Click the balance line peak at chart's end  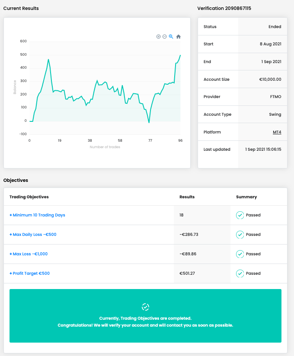tap(180, 55)
